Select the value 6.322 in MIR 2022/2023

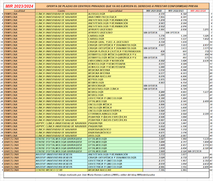pyautogui.click(x=176, y=14)
